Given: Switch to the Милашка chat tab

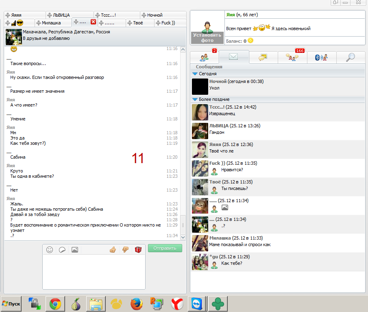Looking at the screenshot, I should point(53,23).
